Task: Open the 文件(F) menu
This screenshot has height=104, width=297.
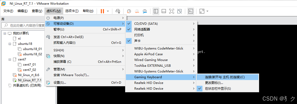Action: tap(8, 11)
